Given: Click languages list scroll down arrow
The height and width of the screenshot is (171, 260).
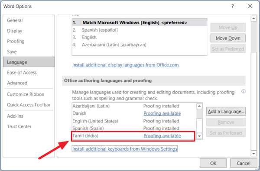Looking at the screenshot, I should point(199,136).
